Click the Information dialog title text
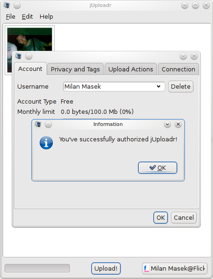 108,124
